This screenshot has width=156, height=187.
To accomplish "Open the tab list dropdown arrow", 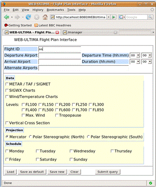I will [153, 32].
